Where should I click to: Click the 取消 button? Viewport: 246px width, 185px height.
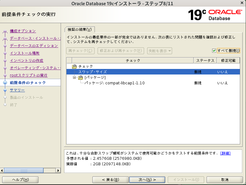coord(225,180)
